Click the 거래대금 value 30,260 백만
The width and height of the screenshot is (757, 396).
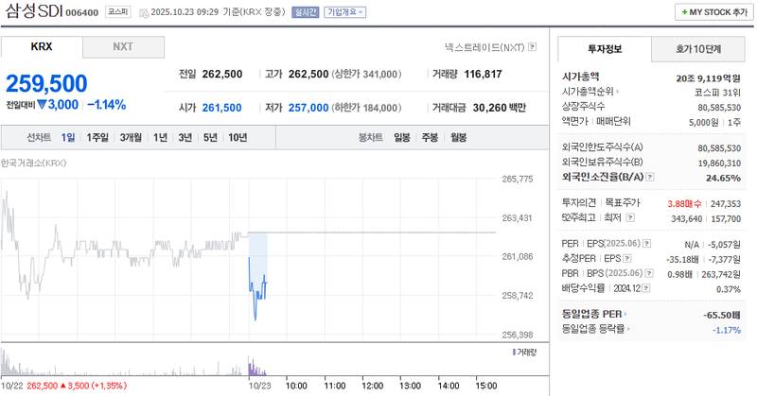pos(500,108)
